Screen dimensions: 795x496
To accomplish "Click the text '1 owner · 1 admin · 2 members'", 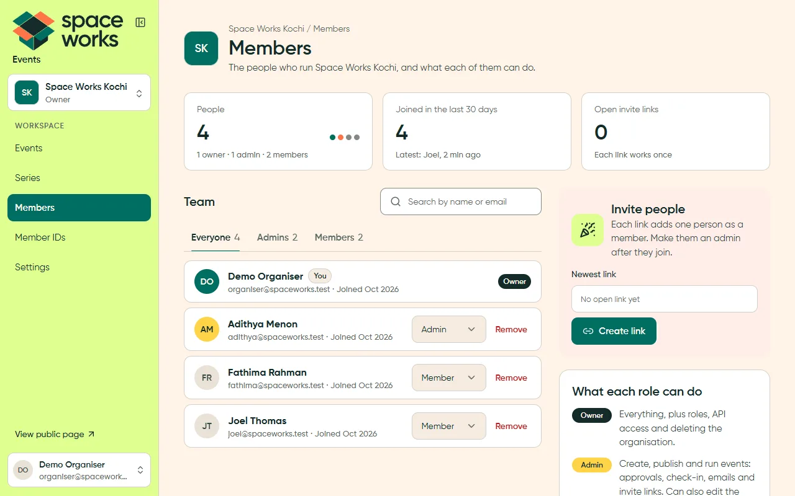I will 252,155.
